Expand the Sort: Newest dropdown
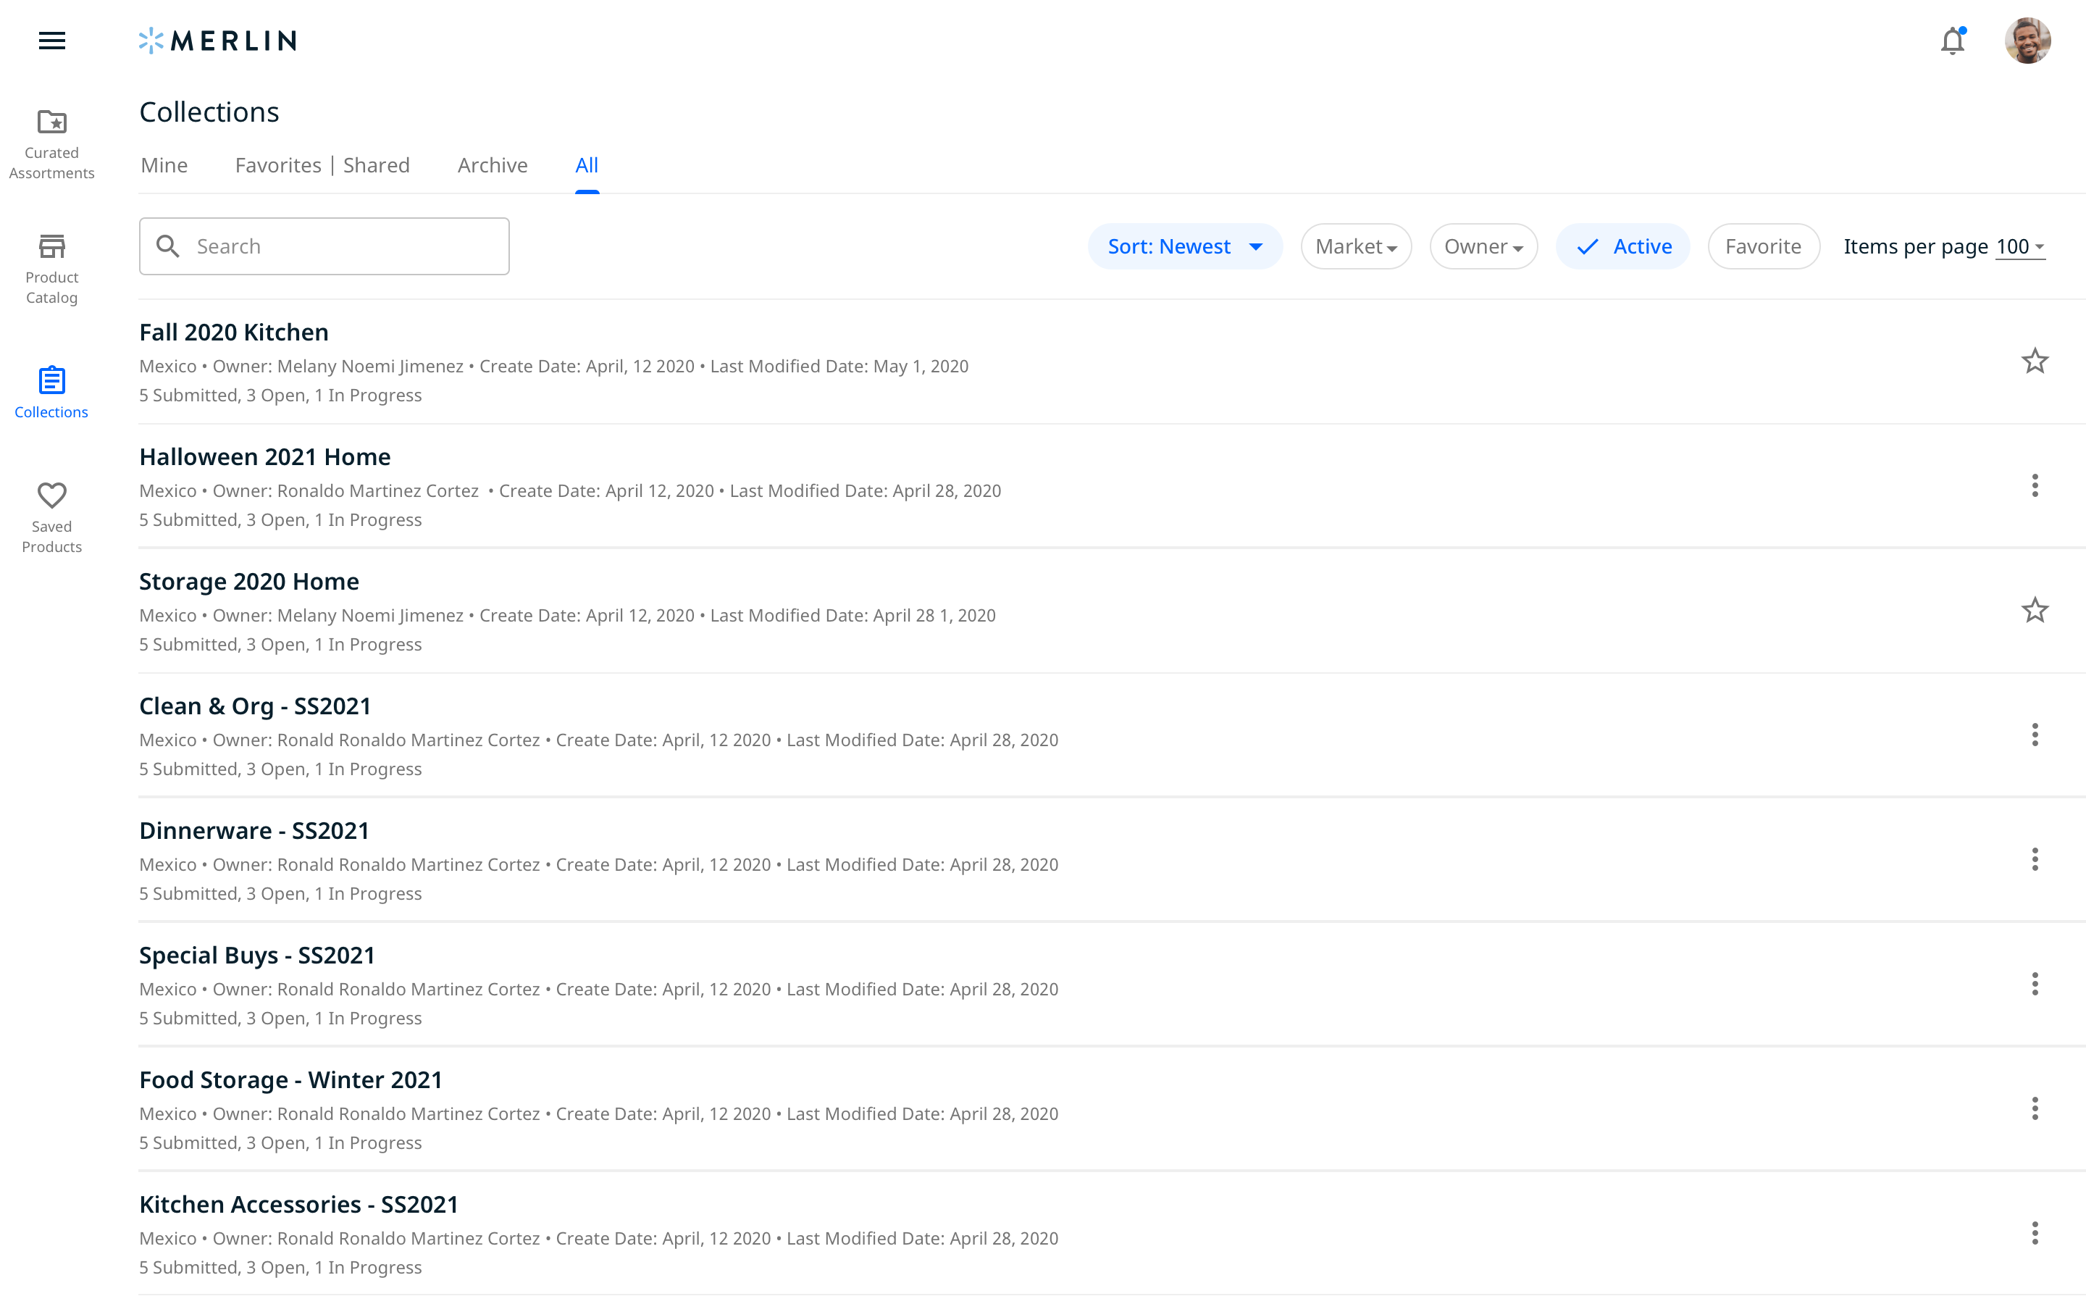 (x=1184, y=246)
